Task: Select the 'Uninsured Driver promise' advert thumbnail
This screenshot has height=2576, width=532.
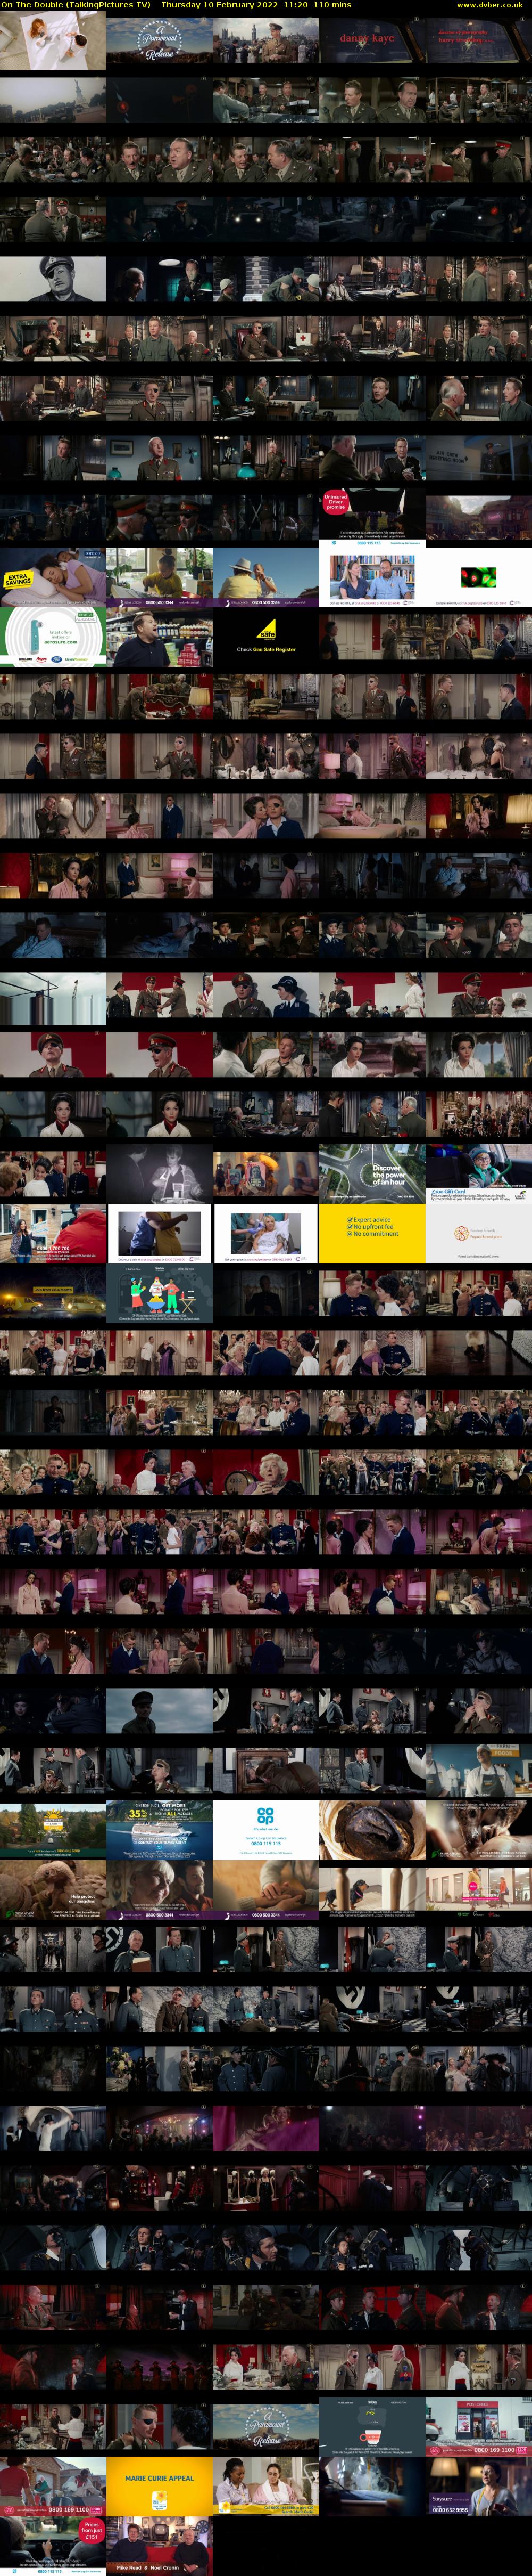Action: (x=372, y=517)
